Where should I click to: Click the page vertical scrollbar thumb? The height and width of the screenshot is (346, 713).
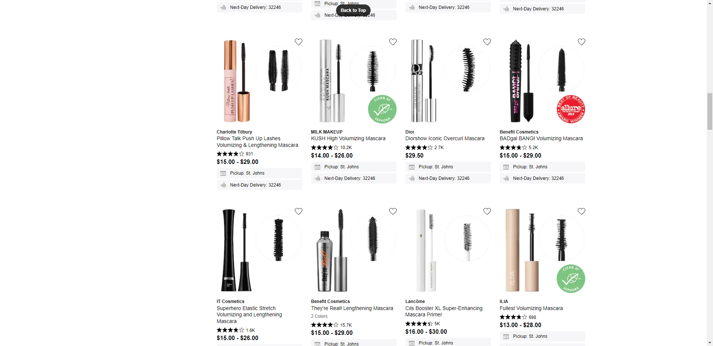click(710, 111)
